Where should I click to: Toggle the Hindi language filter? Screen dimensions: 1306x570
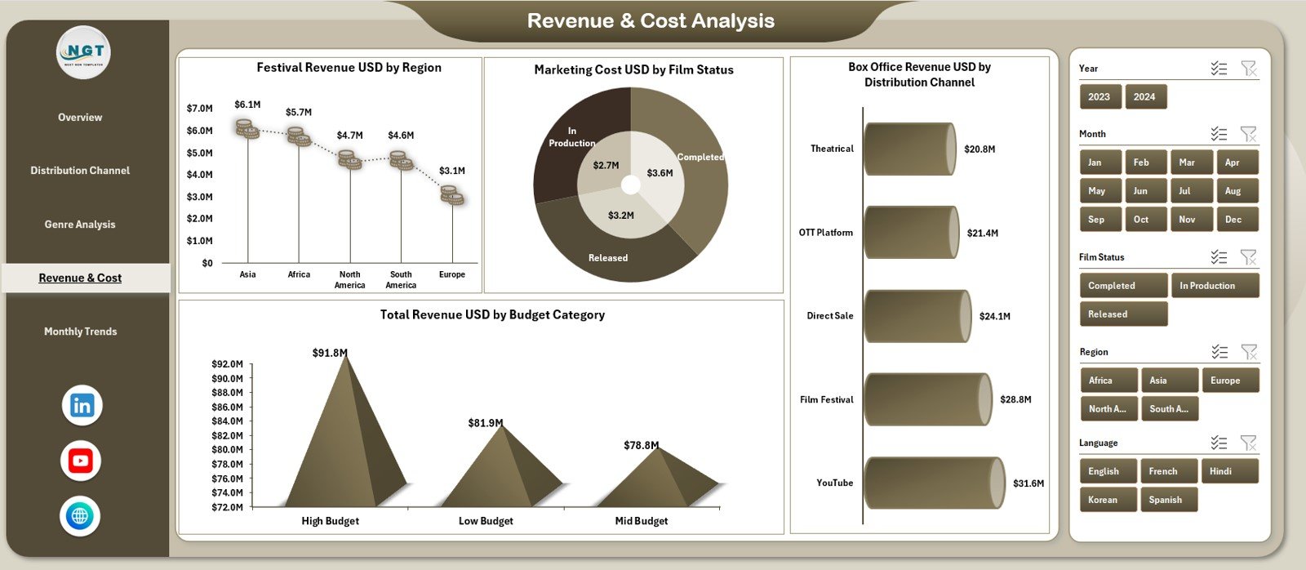pos(1228,471)
